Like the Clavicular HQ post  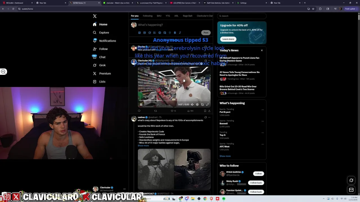(x=172, y=111)
